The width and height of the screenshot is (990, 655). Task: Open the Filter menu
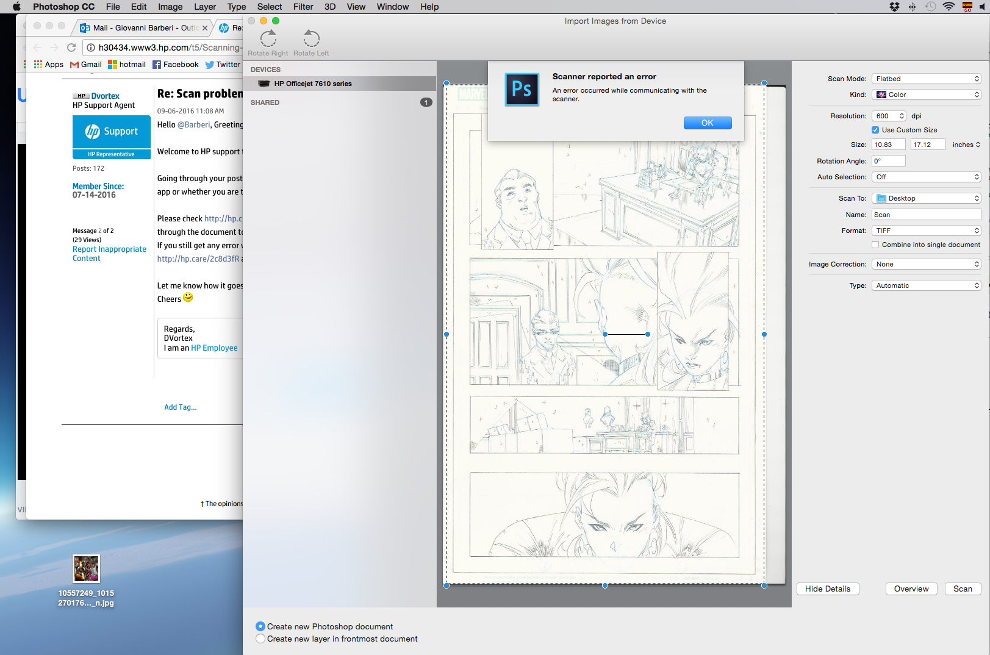(x=303, y=7)
